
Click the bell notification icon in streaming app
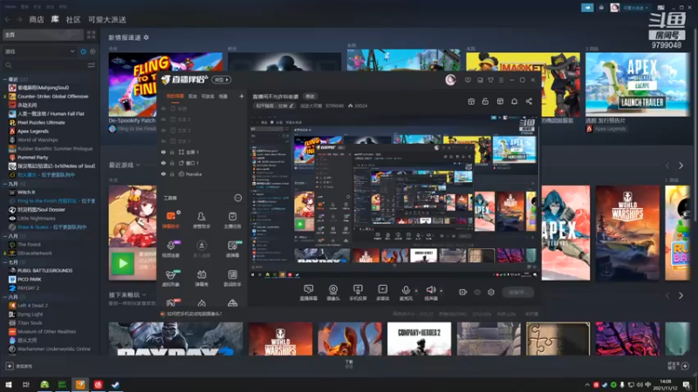tap(514, 101)
